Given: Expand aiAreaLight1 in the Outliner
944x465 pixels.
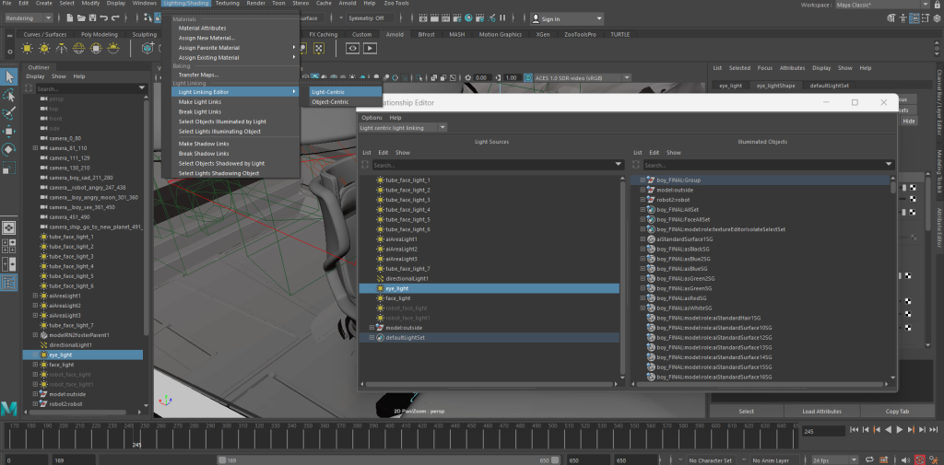Looking at the screenshot, I should (35, 296).
